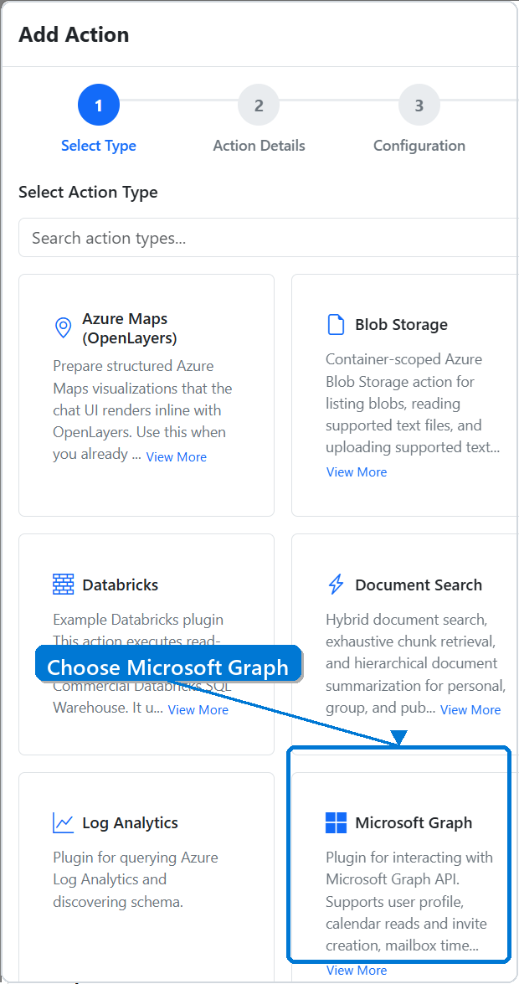Image resolution: width=519 pixels, height=984 pixels.
Task: Click the Log Analytics description text
Action: (x=136, y=880)
